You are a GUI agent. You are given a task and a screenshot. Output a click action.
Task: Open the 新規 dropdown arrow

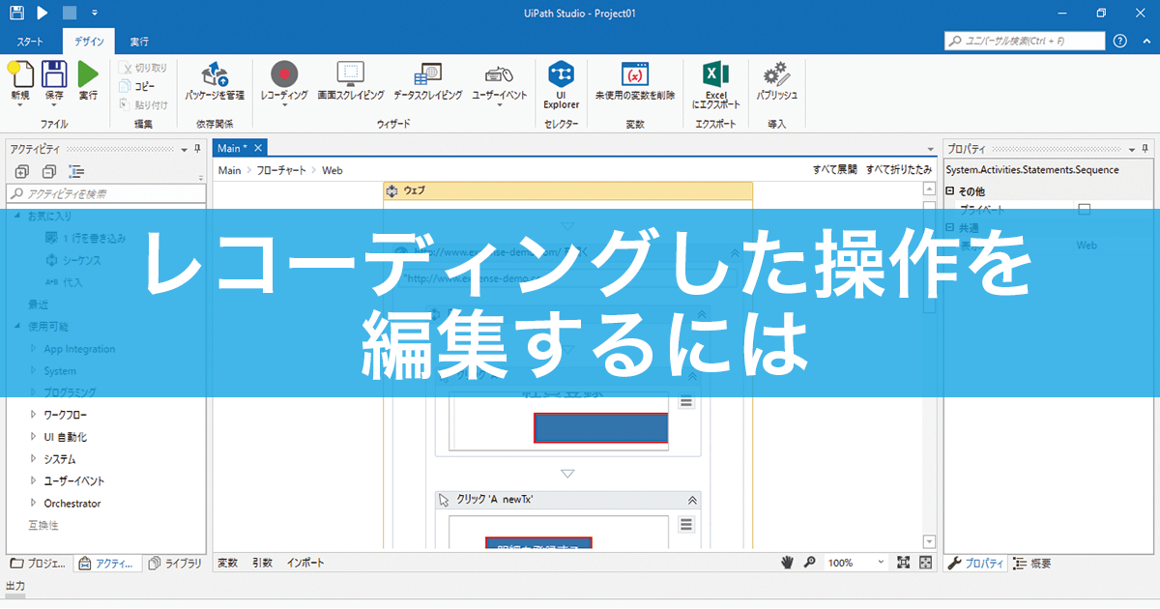(x=20, y=105)
